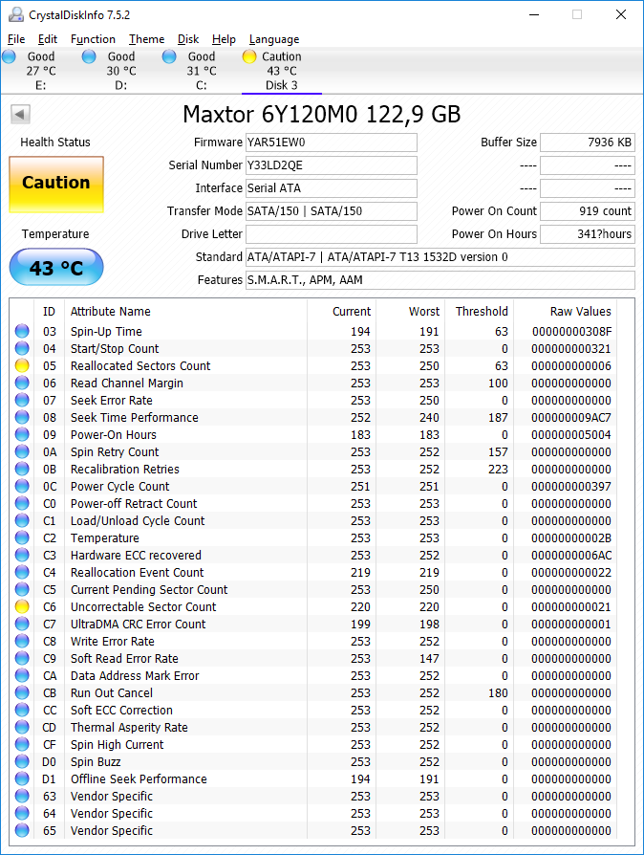Click the blue circle for Write Error Rate

pos(22,641)
